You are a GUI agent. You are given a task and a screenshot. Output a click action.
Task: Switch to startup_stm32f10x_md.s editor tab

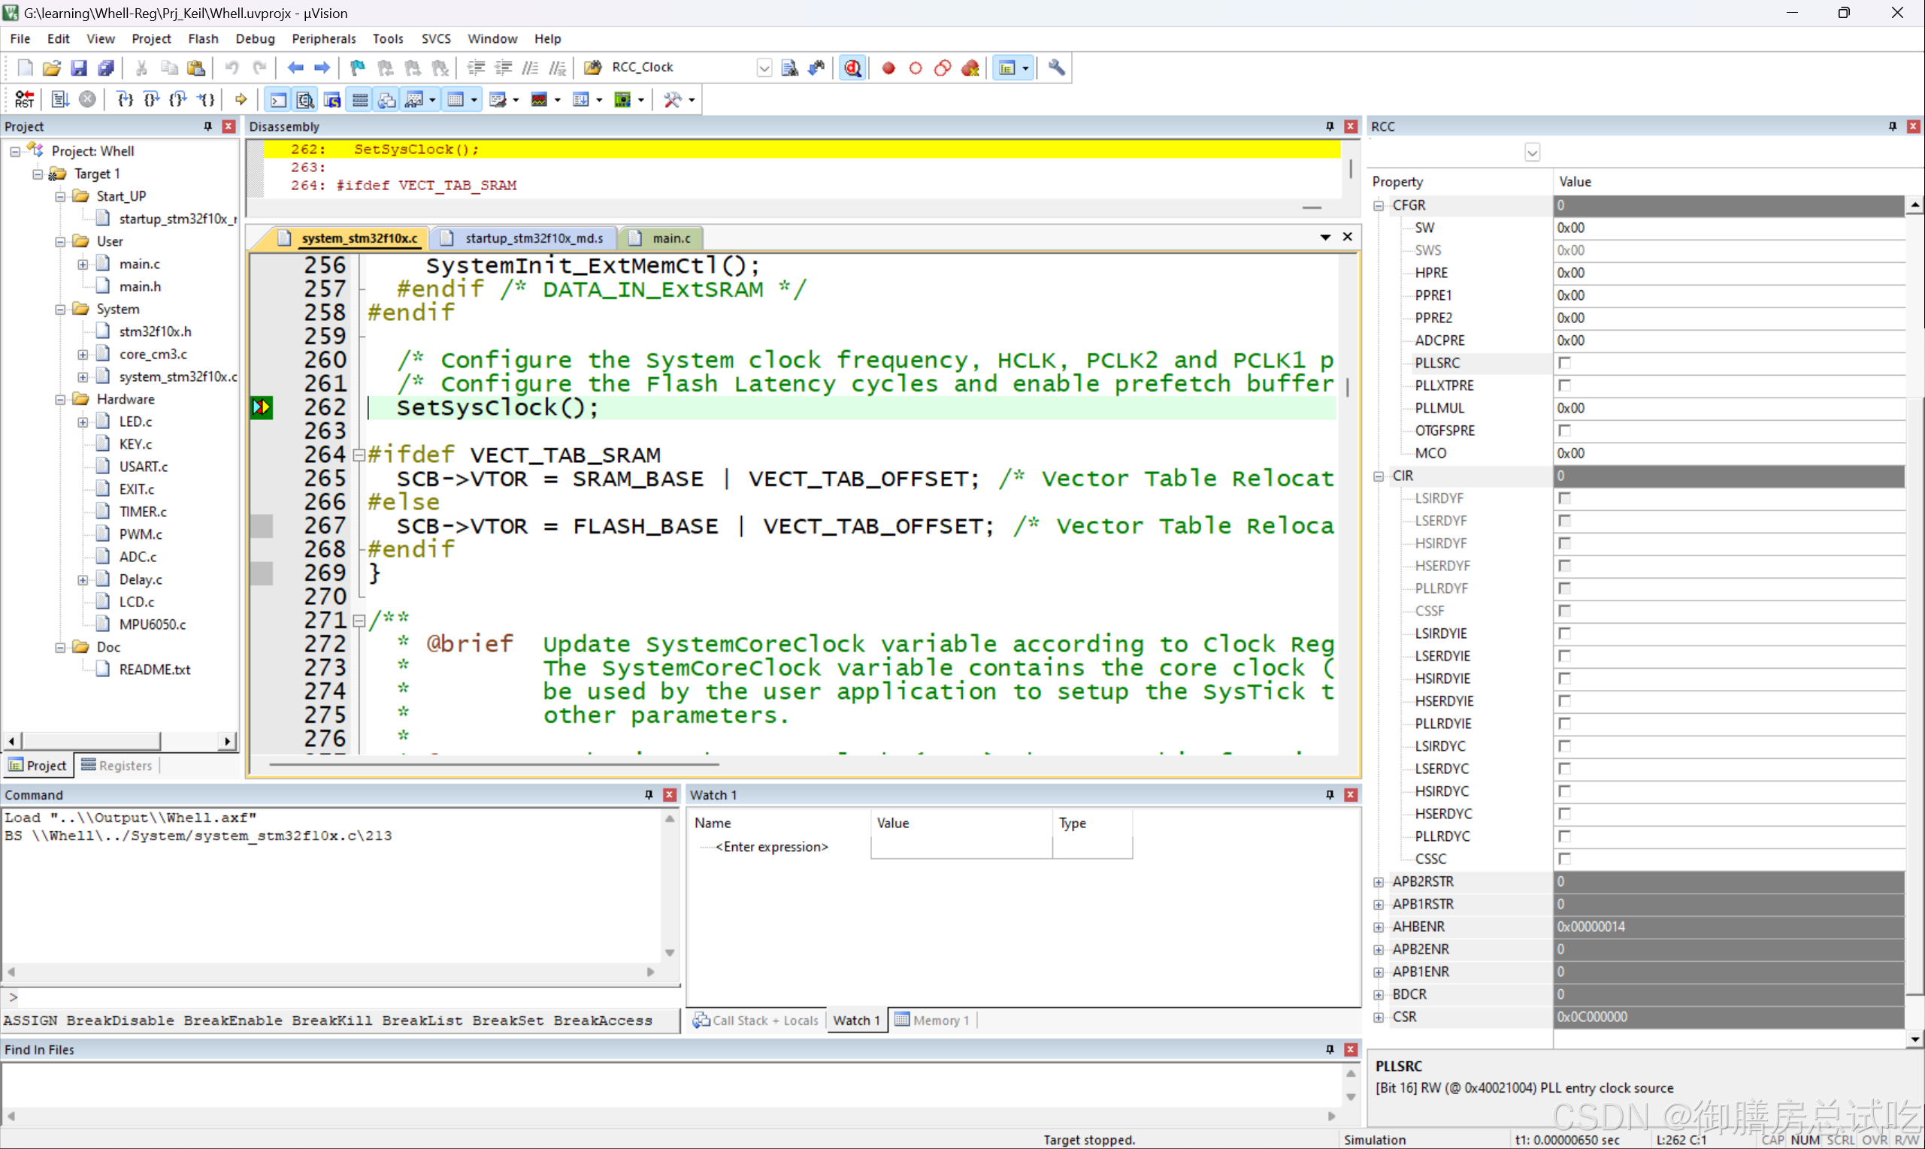pyautogui.click(x=533, y=237)
